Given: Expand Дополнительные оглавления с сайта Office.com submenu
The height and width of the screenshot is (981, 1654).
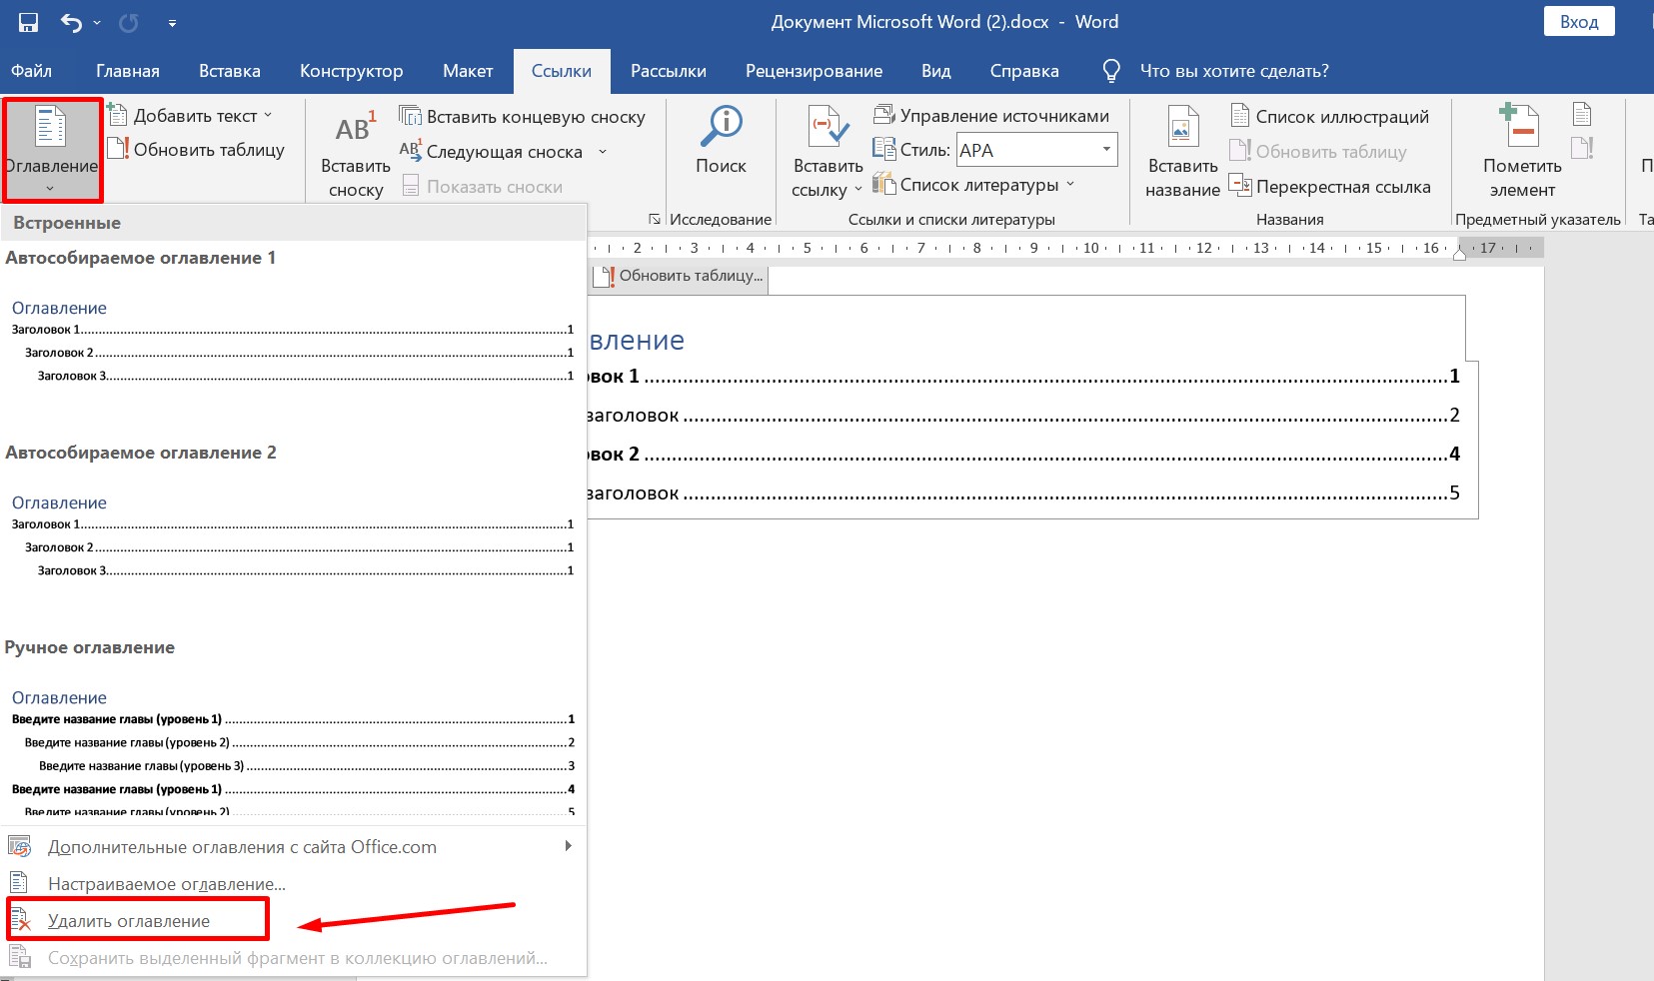Looking at the screenshot, I should (x=568, y=846).
